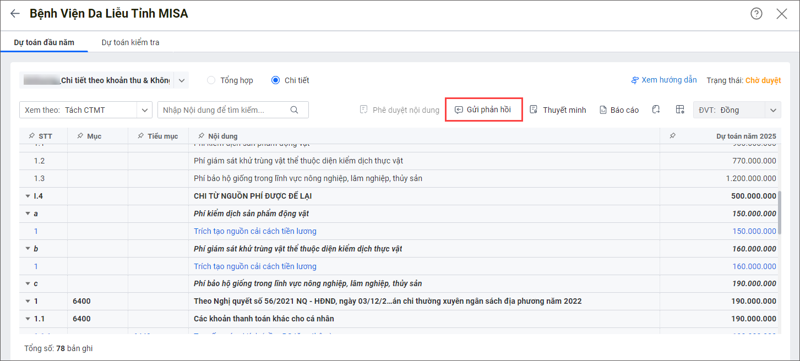The image size is (800, 361).
Task: Pin the Mục column header
Action: 79,136
